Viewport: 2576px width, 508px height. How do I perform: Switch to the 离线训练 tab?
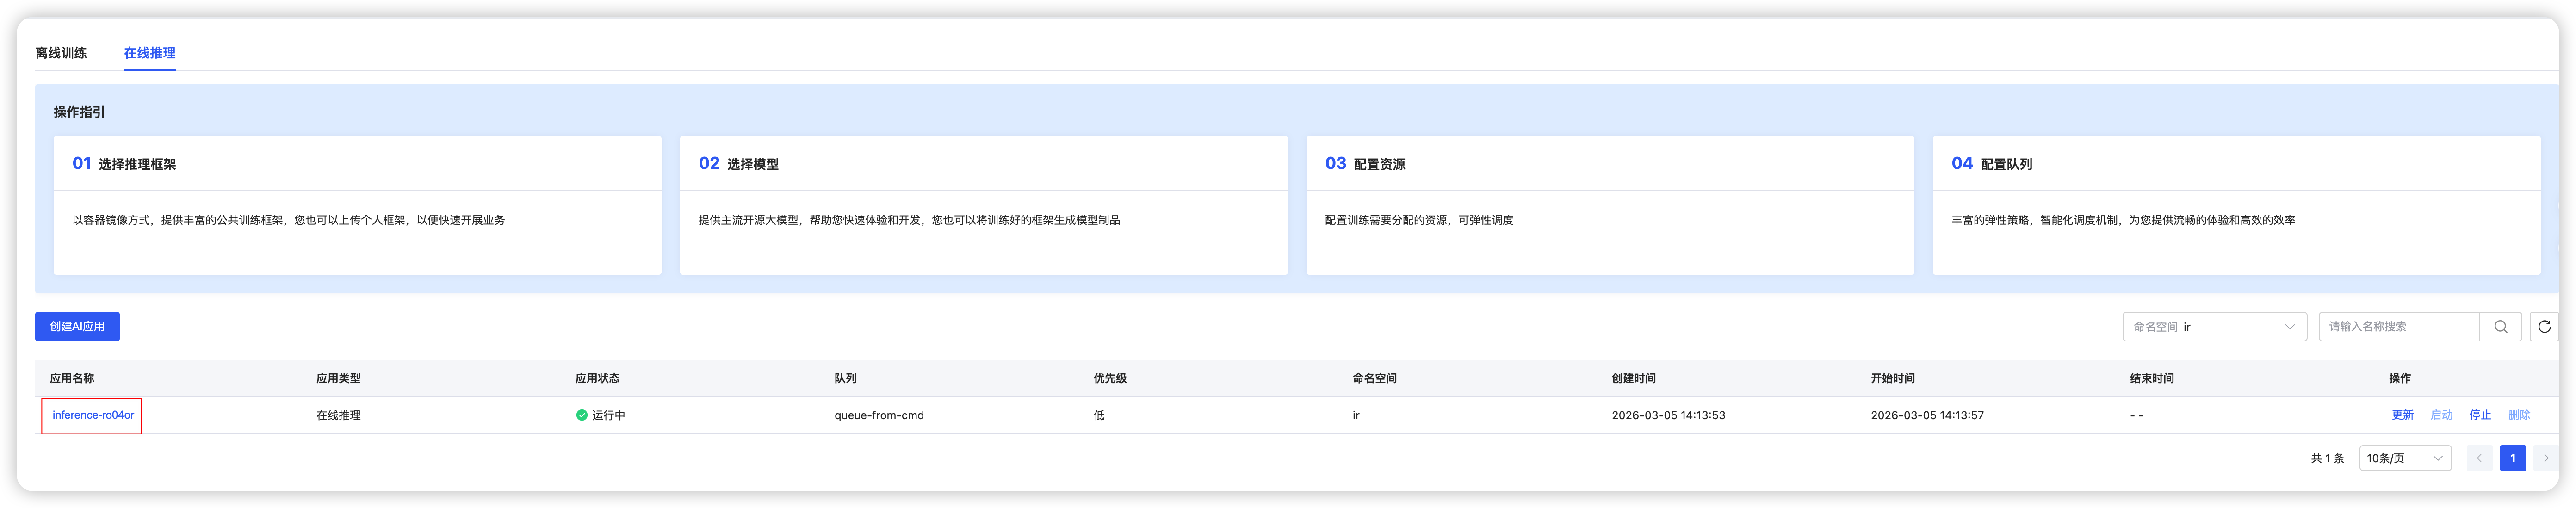coord(61,53)
